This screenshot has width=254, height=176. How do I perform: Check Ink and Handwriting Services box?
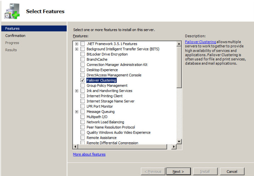click(83, 91)
